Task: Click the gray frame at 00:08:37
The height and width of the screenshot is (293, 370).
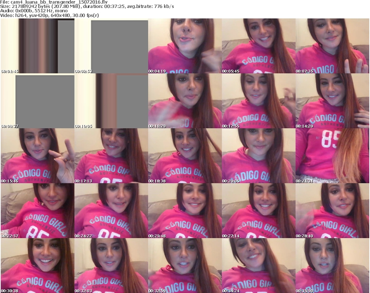Action: coord(38,101)
